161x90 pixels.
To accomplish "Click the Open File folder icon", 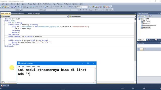I will pos(5,7).
